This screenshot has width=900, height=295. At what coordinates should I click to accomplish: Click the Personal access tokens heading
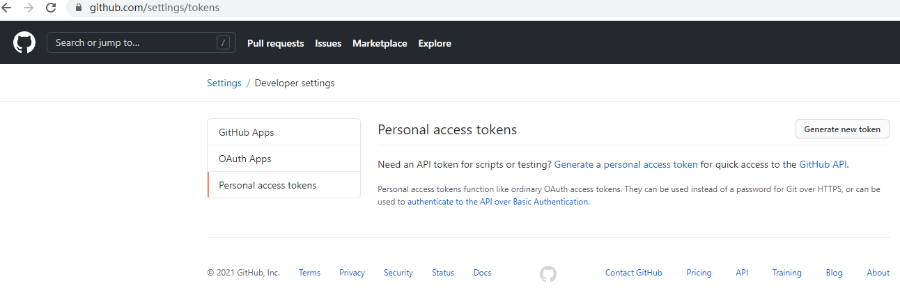[447, 130]
